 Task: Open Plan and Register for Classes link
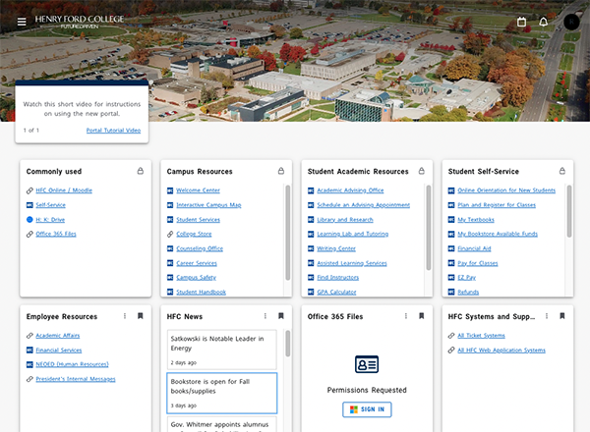[x=497, y=205]
